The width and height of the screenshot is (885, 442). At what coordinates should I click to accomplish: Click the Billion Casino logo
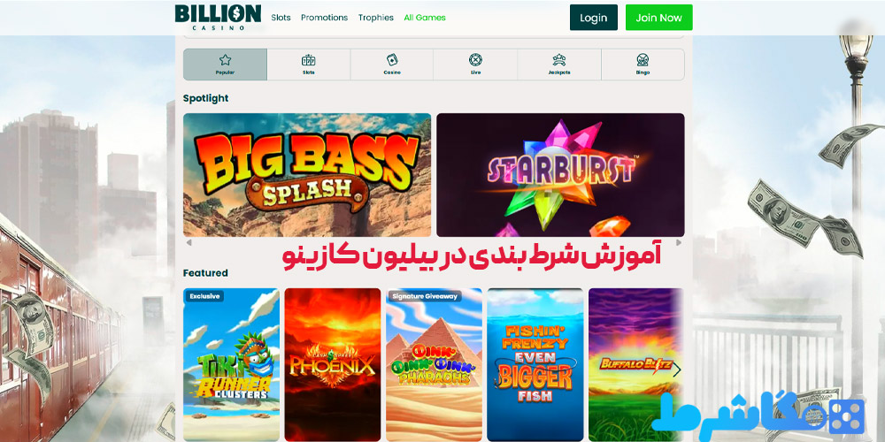pos(218,18)
